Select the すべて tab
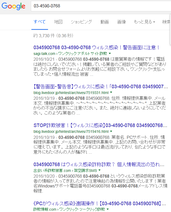Viewport: 171px width, 212px height. [x=40, y=22]
